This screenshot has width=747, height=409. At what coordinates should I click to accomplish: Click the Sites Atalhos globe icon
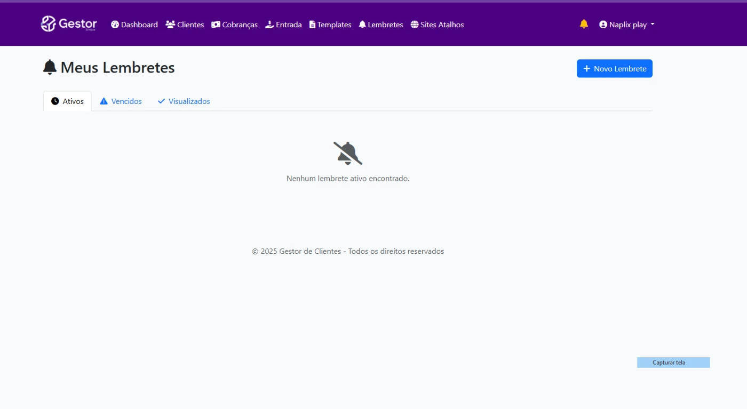click(415, 25)
